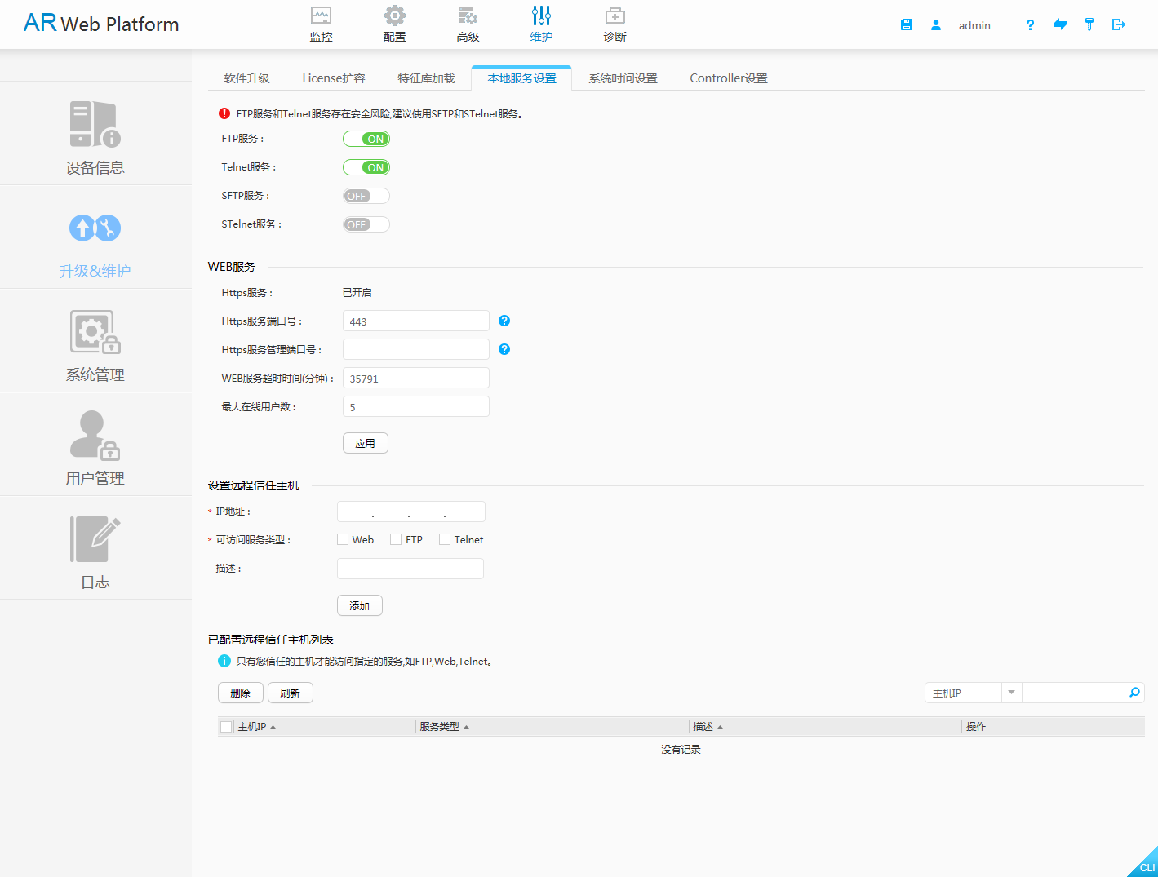Turn off the FTP服务 switch
Screen dimensions: 1158x877
[366, 139]
